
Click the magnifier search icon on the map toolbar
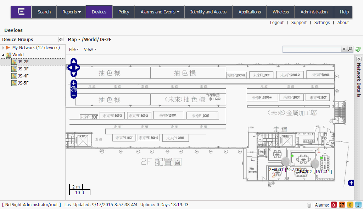[350, 49]
